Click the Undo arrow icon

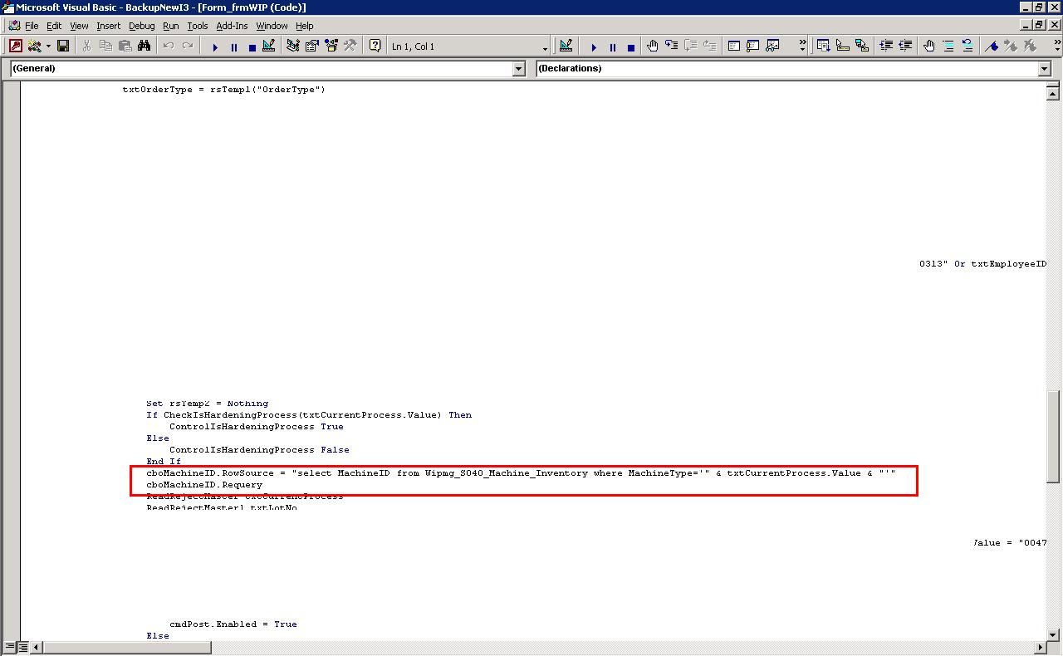169,47
